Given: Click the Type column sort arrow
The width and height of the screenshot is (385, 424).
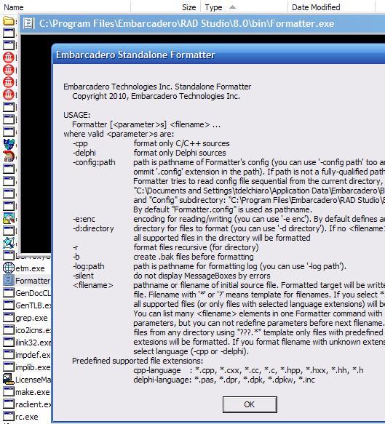Looking at the screenshot, I should coord(232,7).
